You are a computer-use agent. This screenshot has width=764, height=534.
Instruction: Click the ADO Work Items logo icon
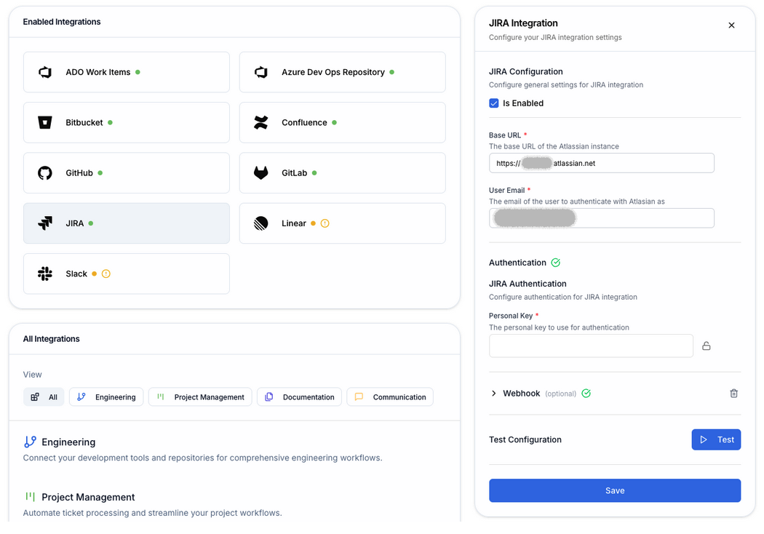pyautogui.click(x=45, y=72)
